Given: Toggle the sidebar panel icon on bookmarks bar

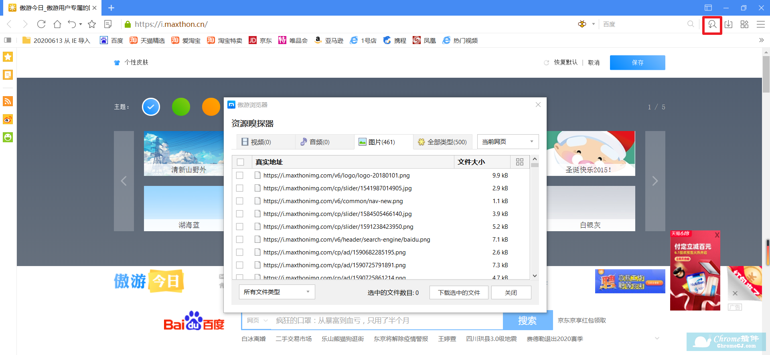Looking at the screenshot, I should (8, 40).
